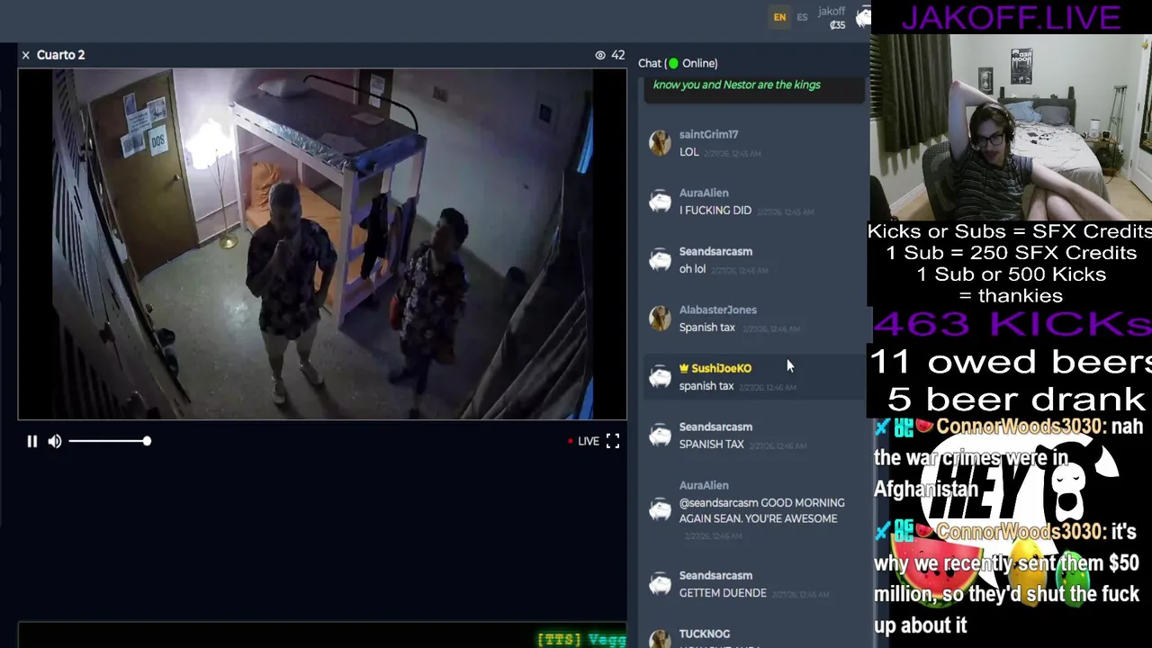Click the @seandsarcasm mention in AuraAlien's message
This screenshot has width=1152, height=648.
point(718,503)
